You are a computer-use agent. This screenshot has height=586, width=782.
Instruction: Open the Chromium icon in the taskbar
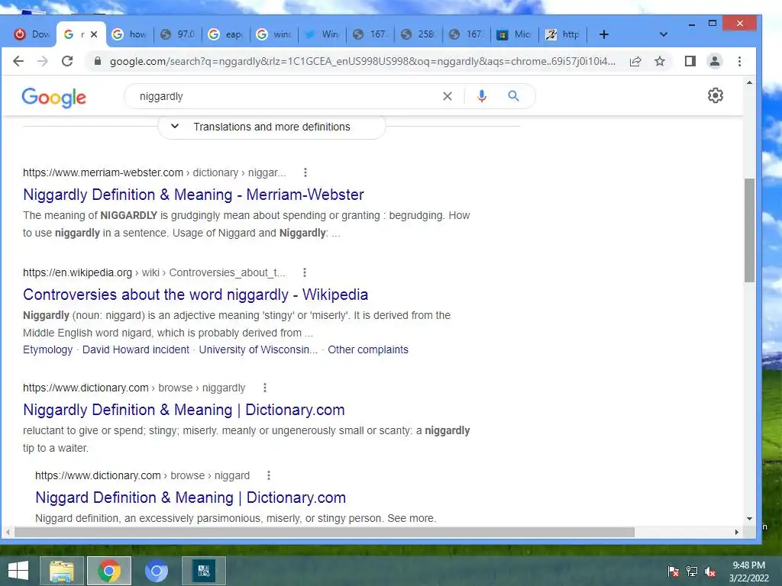(156, 571)
